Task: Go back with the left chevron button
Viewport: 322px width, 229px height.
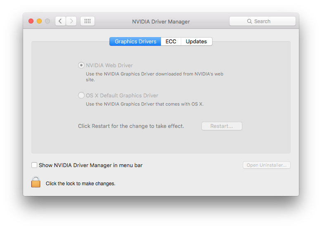Action: [60, 21]
